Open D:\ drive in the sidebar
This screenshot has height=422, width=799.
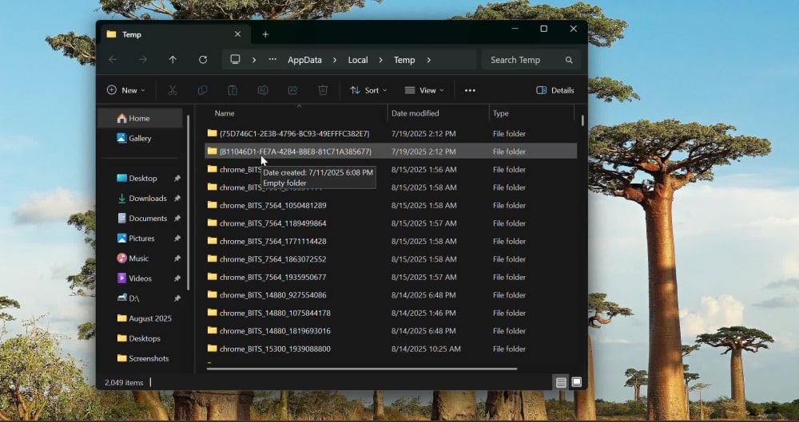tap(133, 298)
